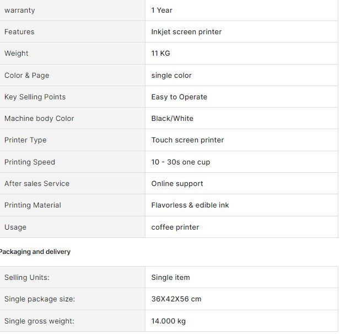Viewport: 340px width, 334px height.
Task: Select the "Black/White" color value
Action: pos(172,118)
